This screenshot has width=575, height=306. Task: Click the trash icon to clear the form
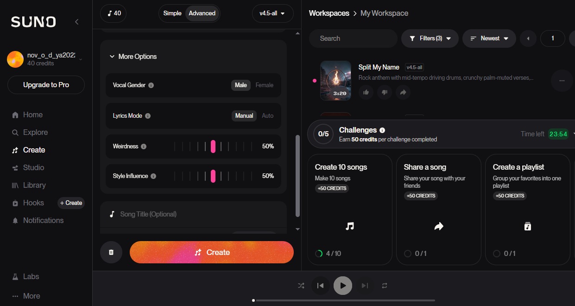click(x=111, y=252)
